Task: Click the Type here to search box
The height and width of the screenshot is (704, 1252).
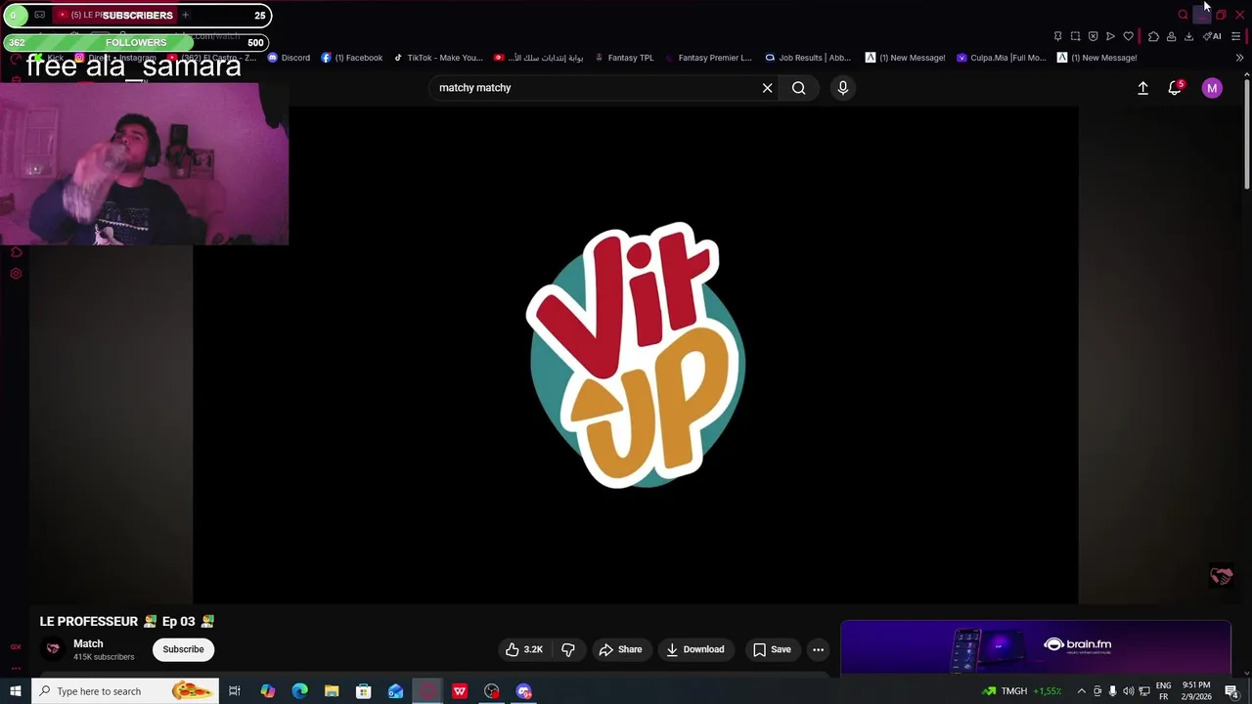Action: pyautogui.click(x=125, y=691)
